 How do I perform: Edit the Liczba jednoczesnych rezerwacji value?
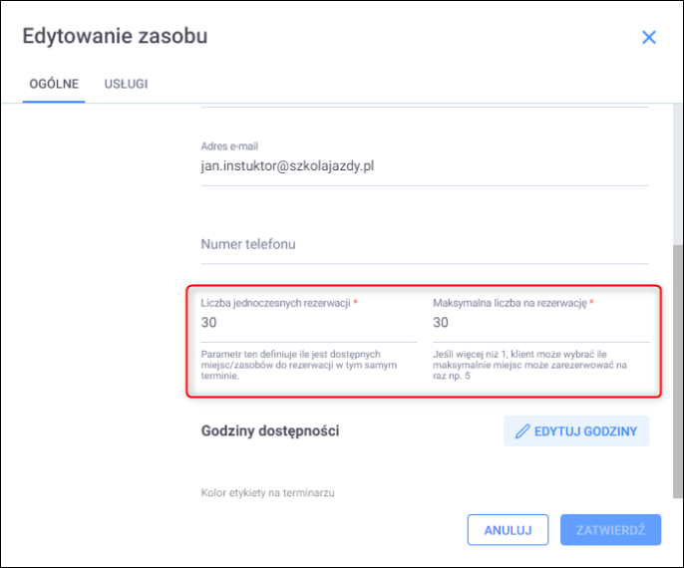[309, 323]
